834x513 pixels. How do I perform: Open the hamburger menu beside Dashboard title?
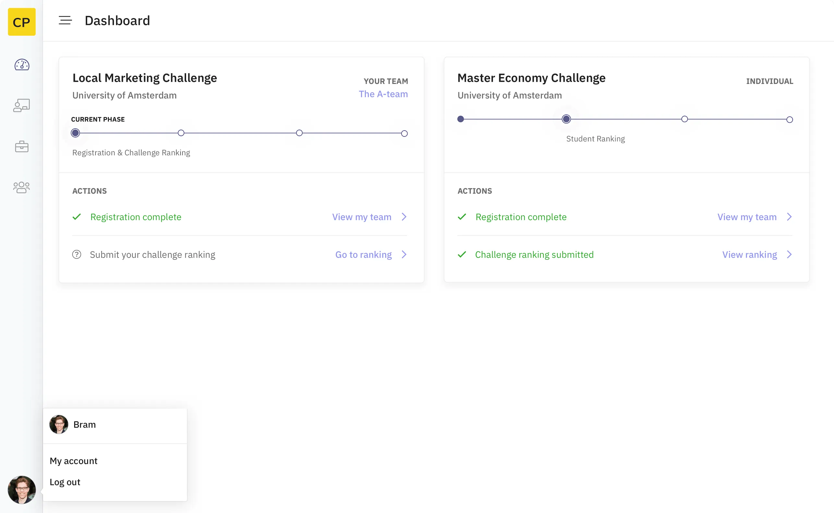click(65, 20)
